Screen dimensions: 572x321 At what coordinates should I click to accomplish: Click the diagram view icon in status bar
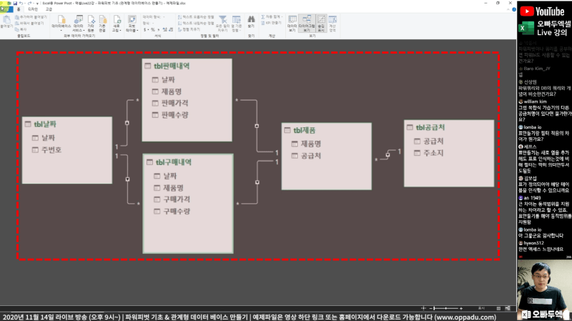coord(508,309)
